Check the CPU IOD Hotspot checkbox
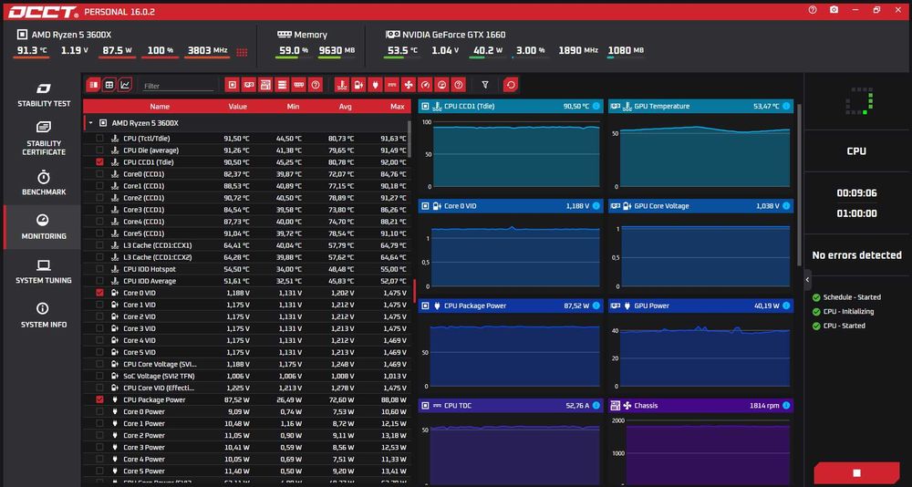 tap(99, 269)
